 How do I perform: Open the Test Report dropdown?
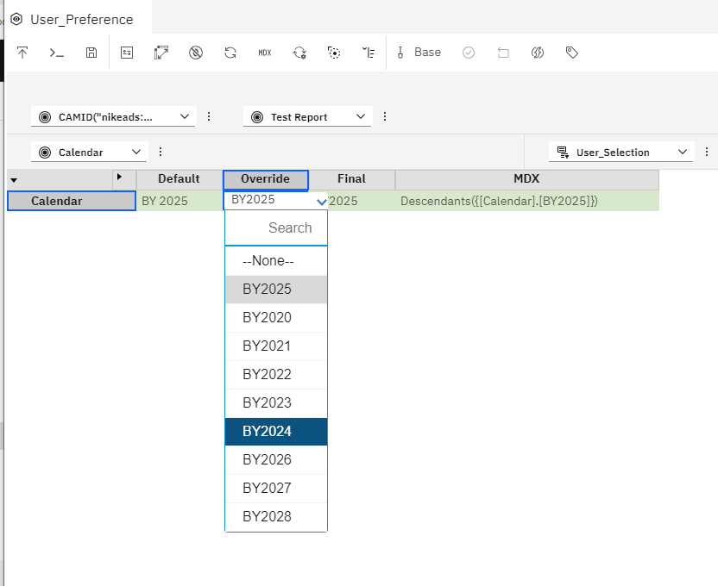[x=306, y=115]
